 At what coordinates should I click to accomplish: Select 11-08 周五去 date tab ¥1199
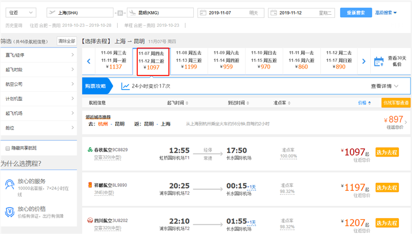click(189, 60)
